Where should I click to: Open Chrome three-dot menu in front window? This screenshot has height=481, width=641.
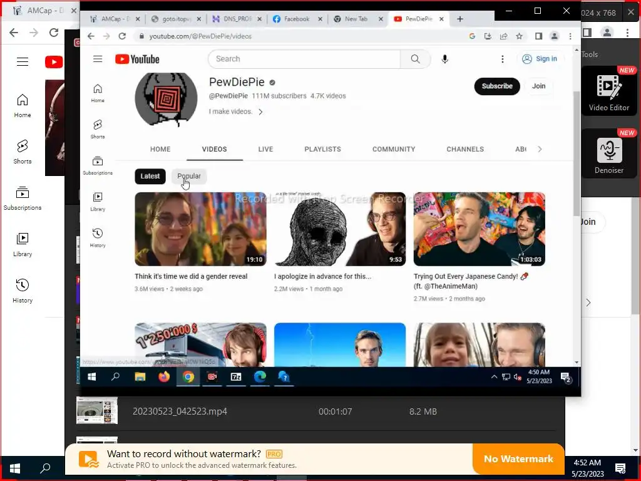tap(570, 36)
